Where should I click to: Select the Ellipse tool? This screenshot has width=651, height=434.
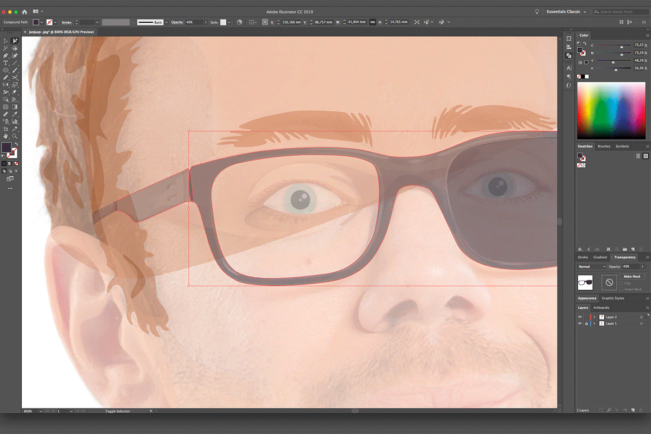(x=5, y=70)
